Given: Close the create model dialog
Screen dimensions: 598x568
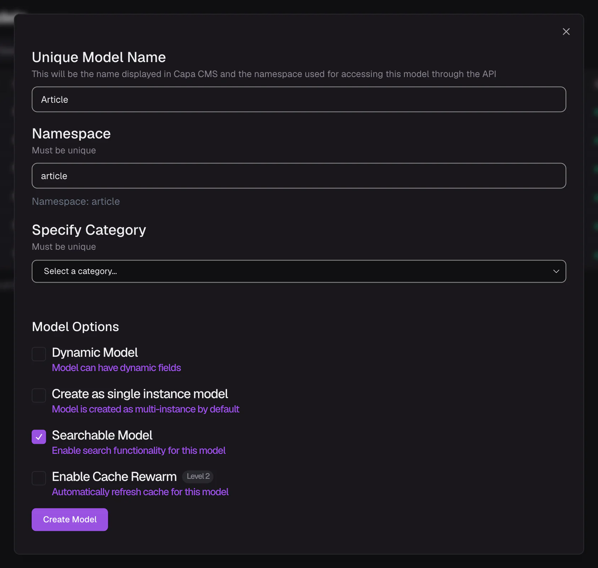Looking at the screenshot, I should pyautogui.click(x=566, y=32).
